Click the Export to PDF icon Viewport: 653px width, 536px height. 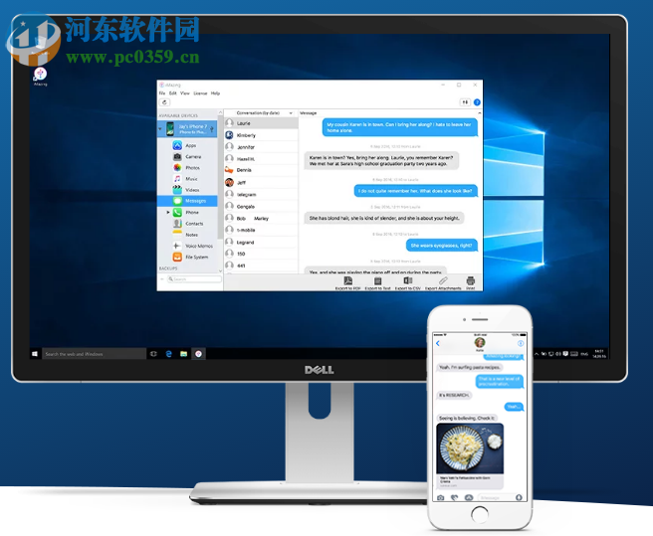tap(347, 280)
